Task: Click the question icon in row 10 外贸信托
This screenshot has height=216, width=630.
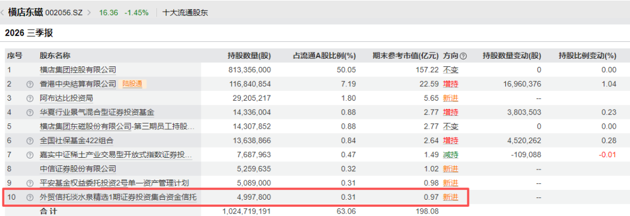Action: (x=29, y=197)
